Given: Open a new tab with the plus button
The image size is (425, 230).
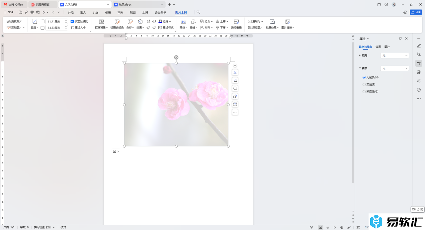Looking at the screenshot, I should [x=170, y=5].
